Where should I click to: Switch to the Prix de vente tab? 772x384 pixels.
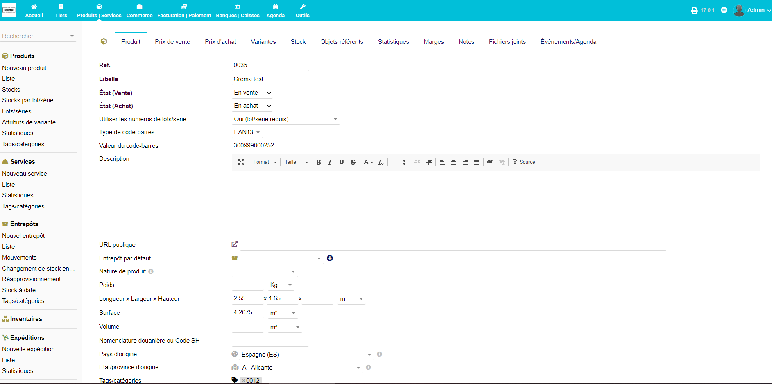click(x=172, y=42)
